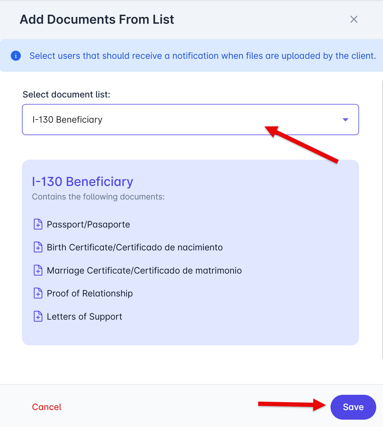
Task: Cancel adding documents
Action: tap(47, 407)
